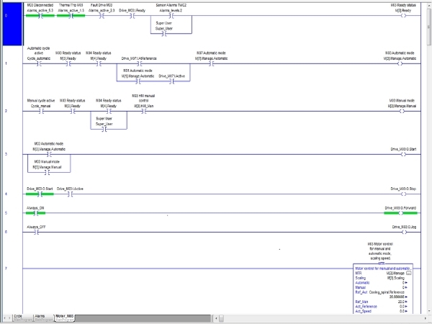Select the Cycle_manual contact in rung 2

[x=41, y=112]
